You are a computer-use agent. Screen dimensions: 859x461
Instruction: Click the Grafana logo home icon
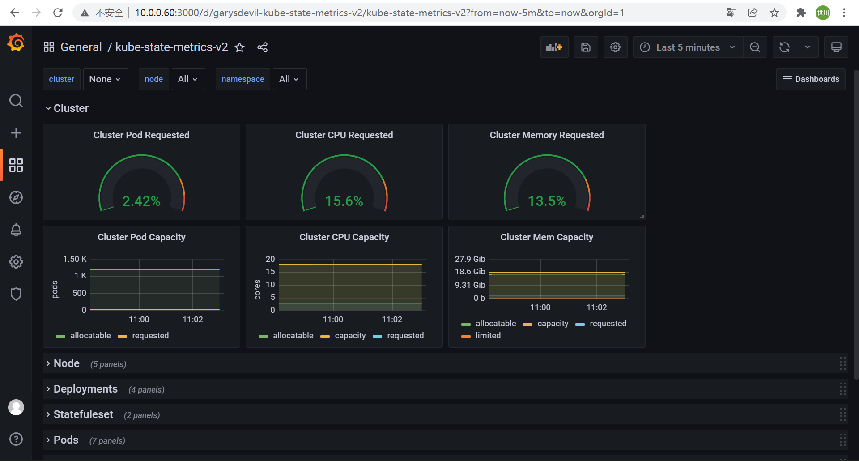(x=16, y=43)
